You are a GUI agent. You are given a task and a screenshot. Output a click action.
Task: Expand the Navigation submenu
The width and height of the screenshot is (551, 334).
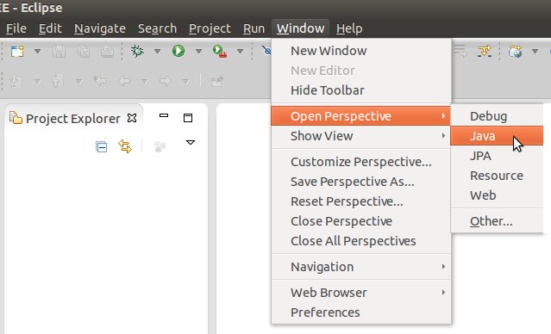point(361,267)
